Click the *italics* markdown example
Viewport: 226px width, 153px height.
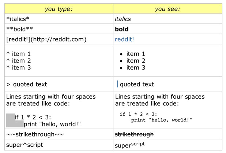pyautogui.click(x=18, y=19)
